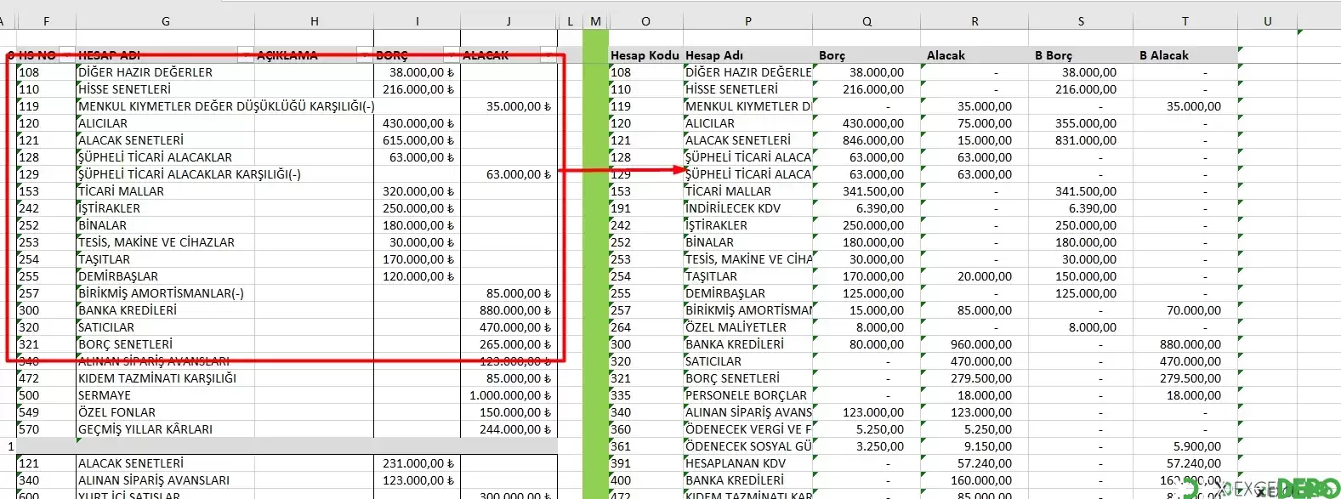The image size is (1341, 499).
Task: Select column O header
Action: [x=645, y=20]
